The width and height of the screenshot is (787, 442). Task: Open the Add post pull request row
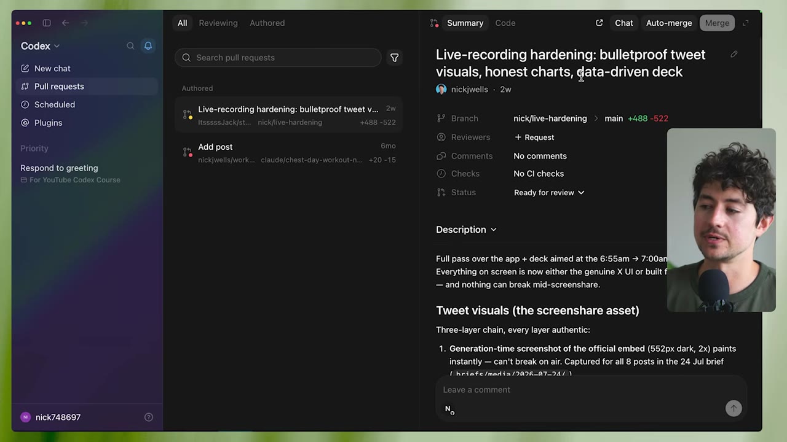click(288, 153)
